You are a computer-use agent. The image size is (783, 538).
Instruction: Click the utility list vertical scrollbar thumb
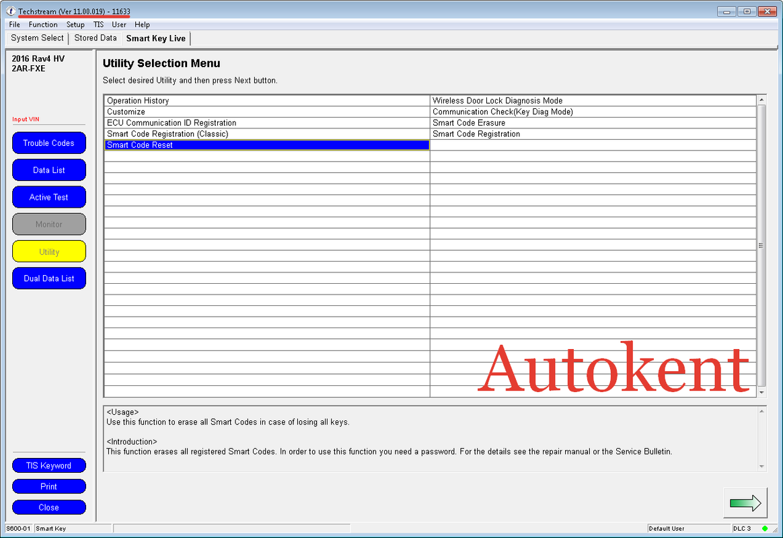coord(761,245)
